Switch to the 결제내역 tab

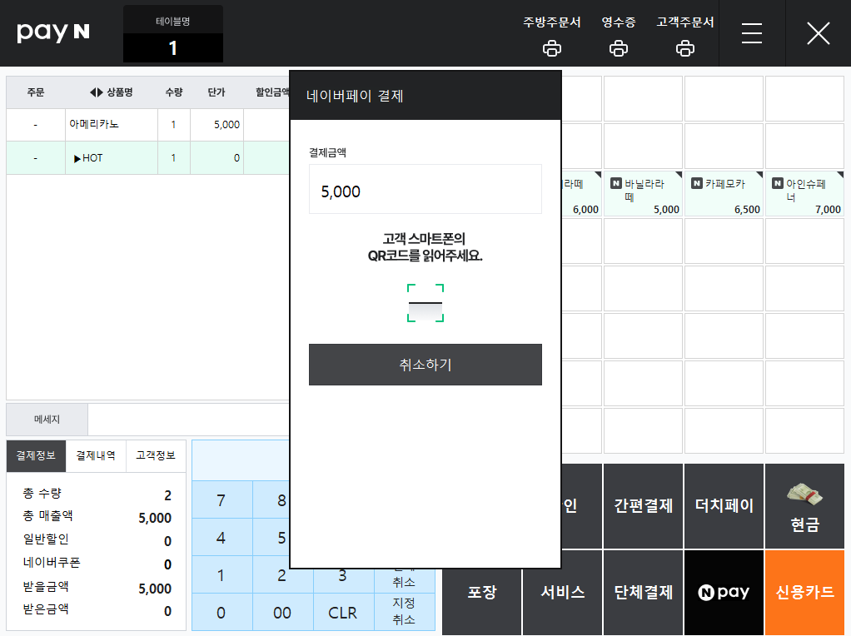[96, 456]
